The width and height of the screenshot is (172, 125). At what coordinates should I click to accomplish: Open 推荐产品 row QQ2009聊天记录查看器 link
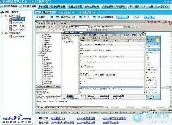63,123
